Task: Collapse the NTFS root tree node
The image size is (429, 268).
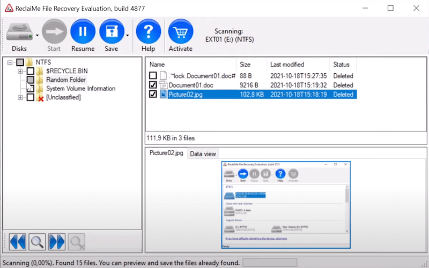Action: tap(10, 63)
